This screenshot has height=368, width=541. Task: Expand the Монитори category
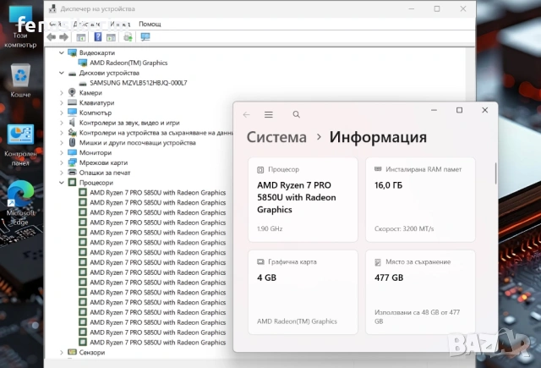(62, 152)
